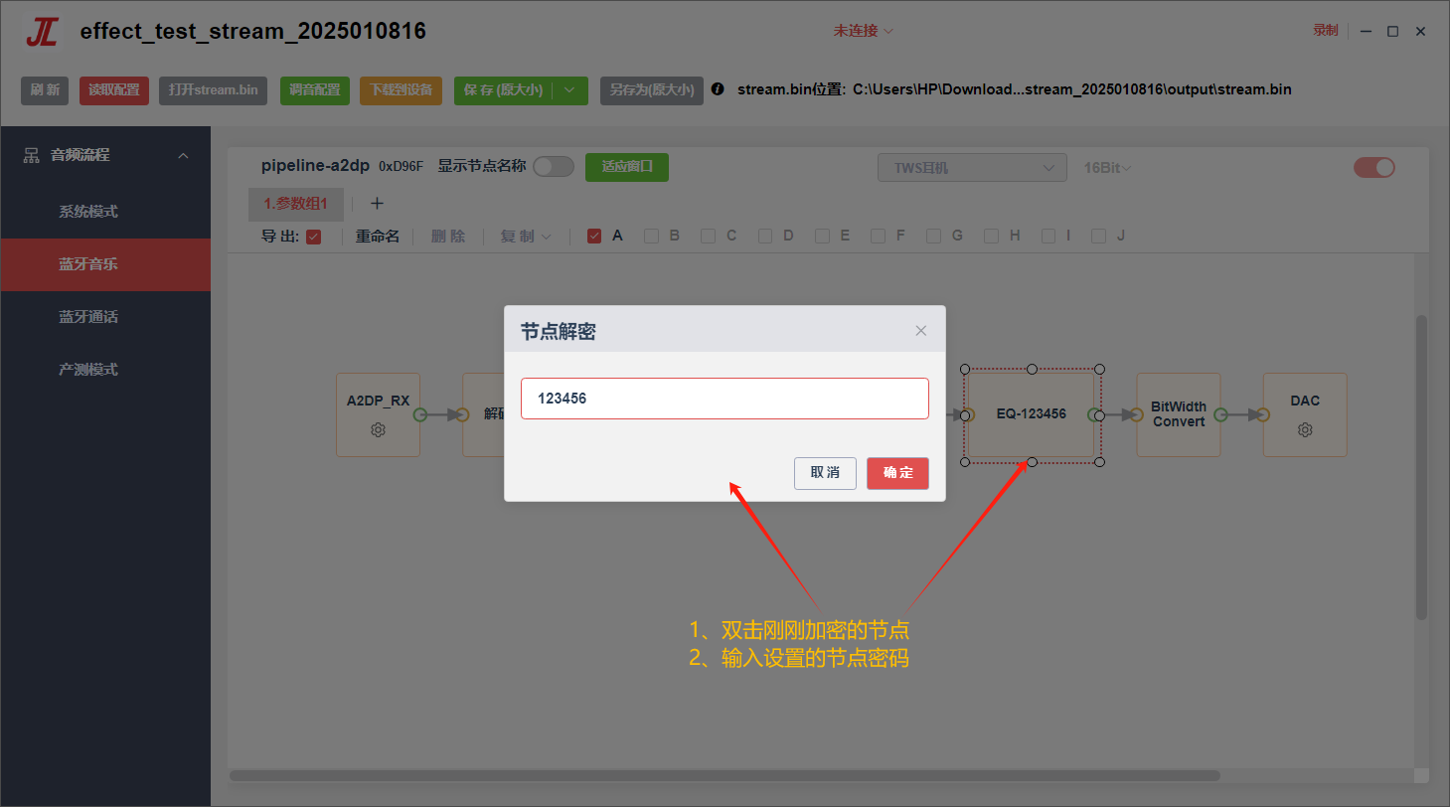This screenshot has height=807, width=1450.
Task: Add a new parameter group with plus icon
Action: [377, 204]
